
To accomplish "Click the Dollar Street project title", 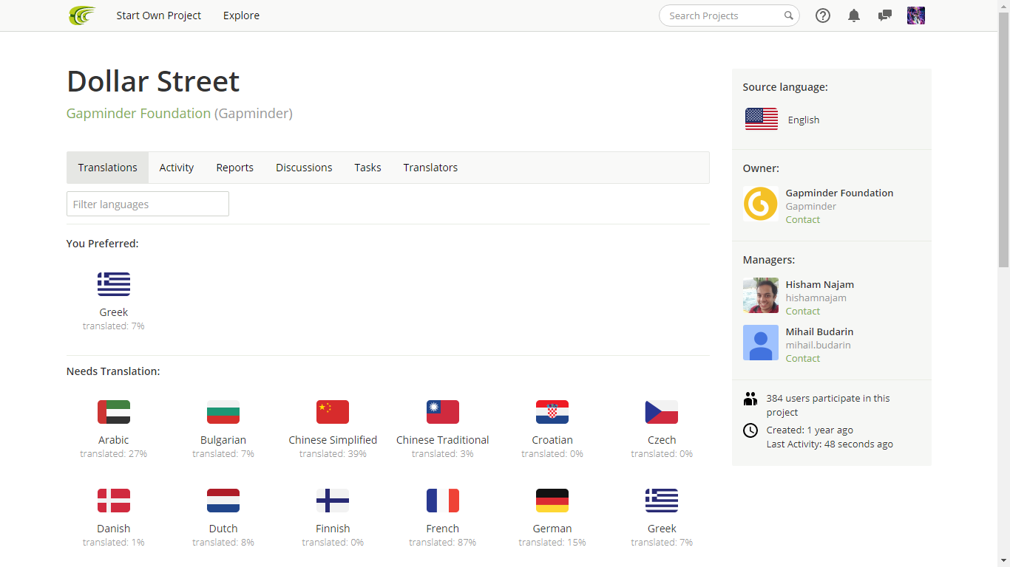I will [153, 81].
